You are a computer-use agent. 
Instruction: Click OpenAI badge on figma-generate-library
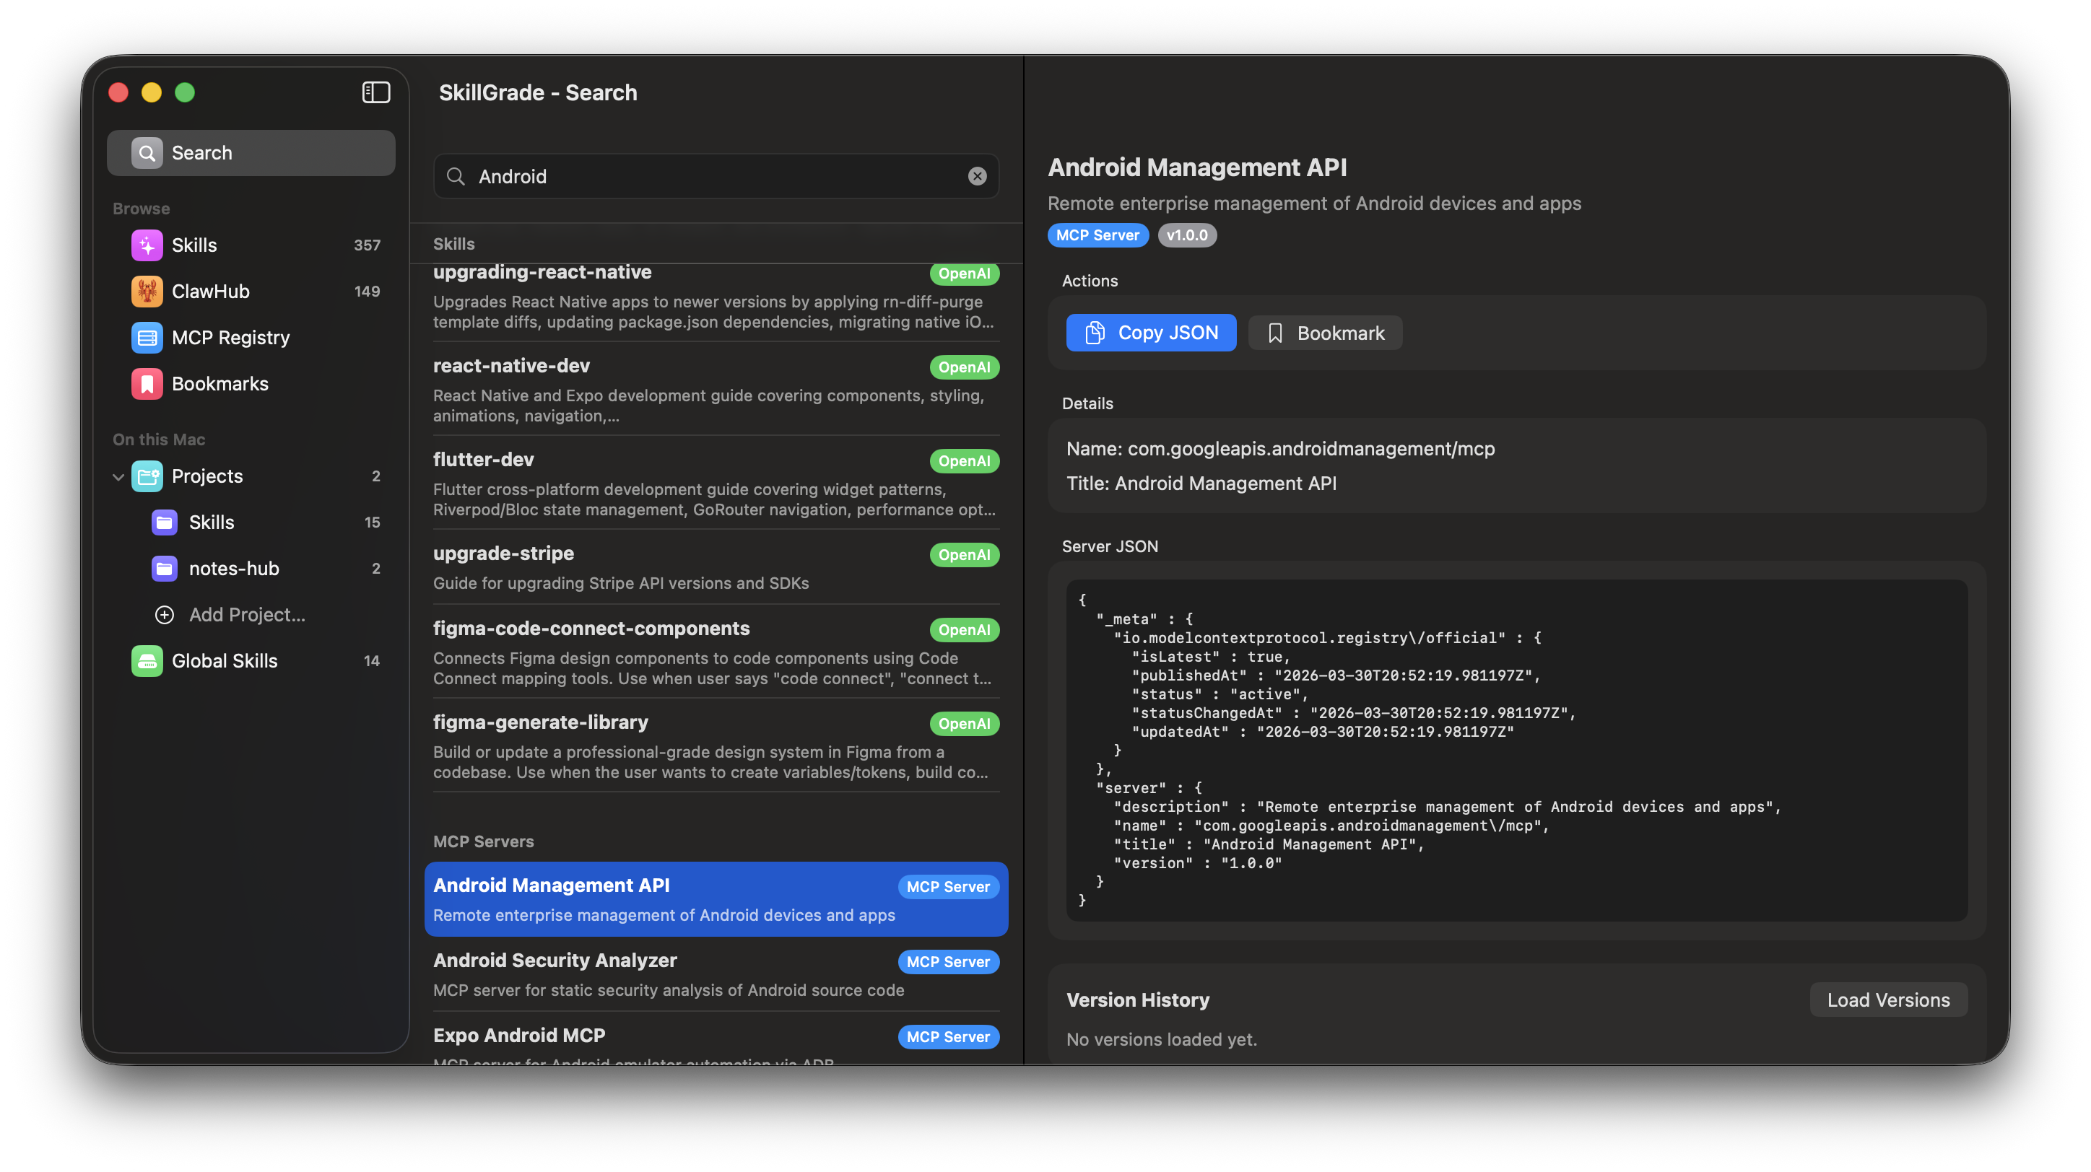[x=965, y=723]
